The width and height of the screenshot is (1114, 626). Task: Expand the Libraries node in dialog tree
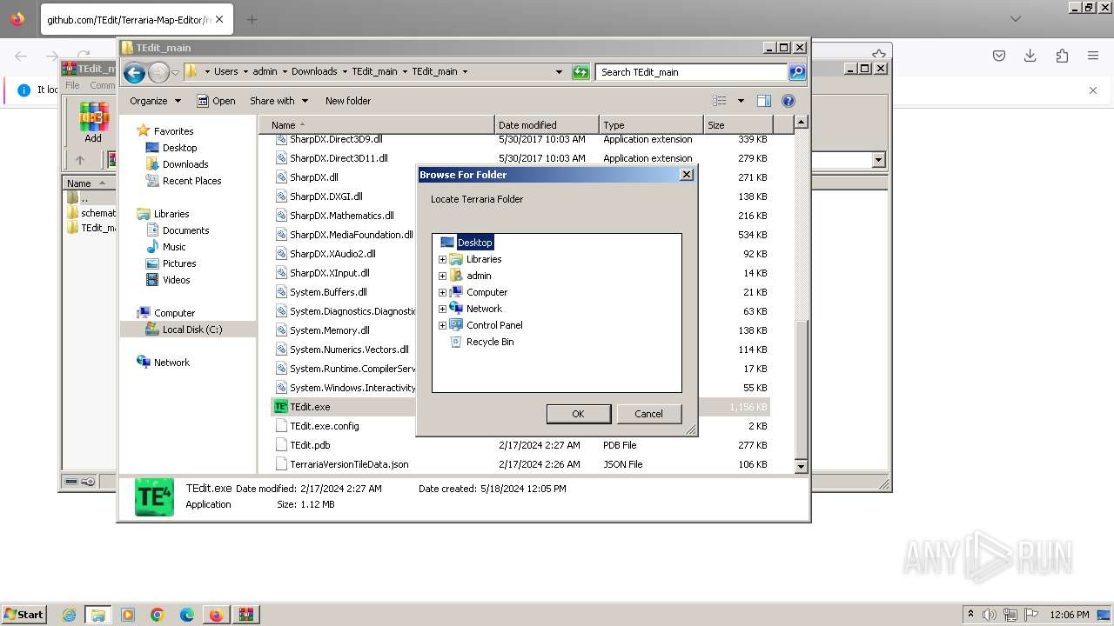point(442,259)
